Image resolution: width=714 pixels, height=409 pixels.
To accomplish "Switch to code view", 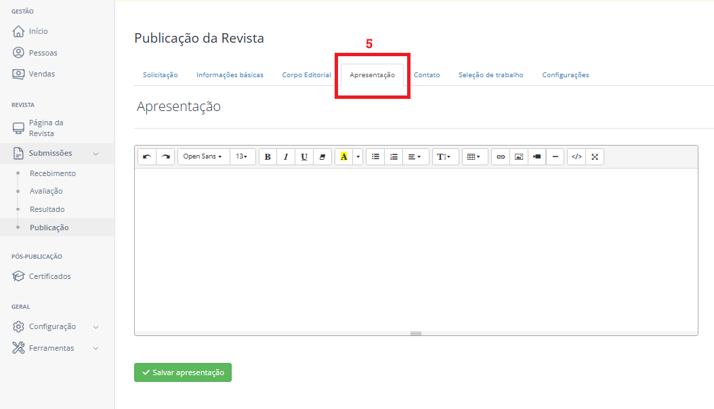I will click(576, 156).
